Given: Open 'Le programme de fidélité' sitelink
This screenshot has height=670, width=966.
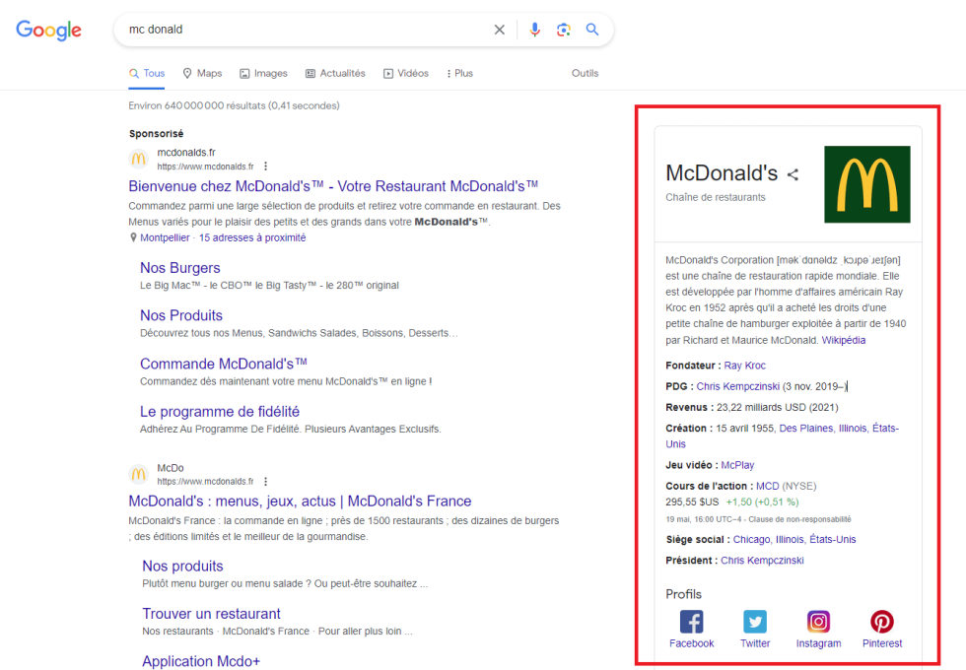Looking at the screenshot, I should tap(219, 412).
